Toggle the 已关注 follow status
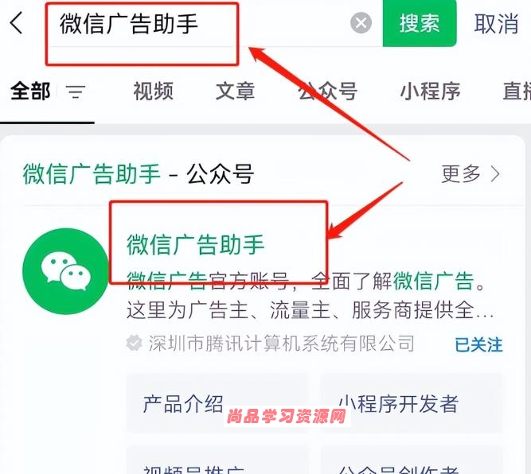 click(x=478, y=344)
